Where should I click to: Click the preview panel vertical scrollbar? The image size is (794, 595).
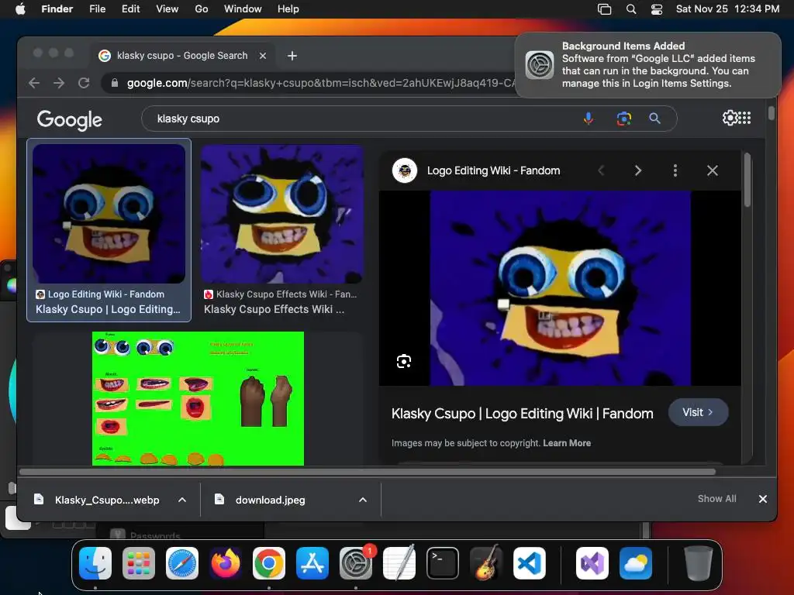747,181
